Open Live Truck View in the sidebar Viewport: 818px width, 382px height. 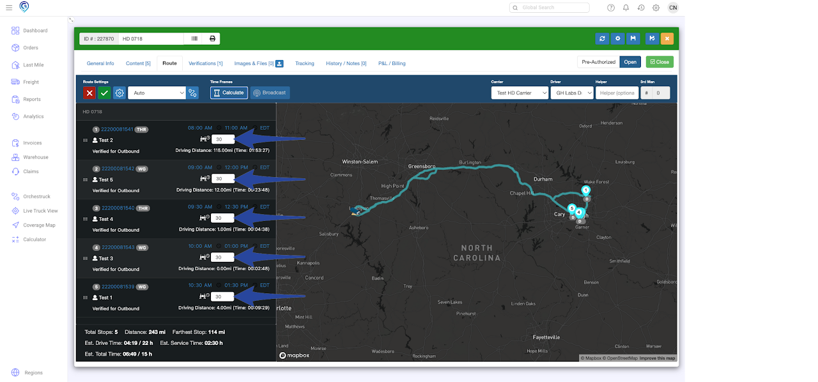point(40,211)
